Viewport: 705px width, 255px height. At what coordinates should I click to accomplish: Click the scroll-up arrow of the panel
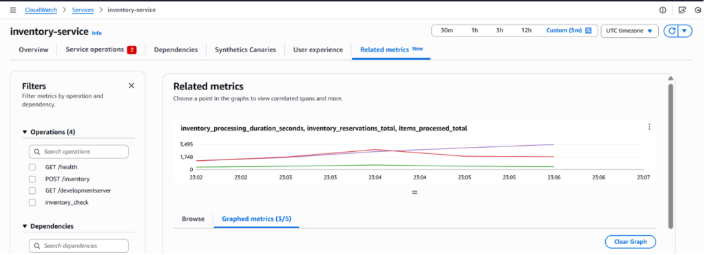(x=671, y=78)
